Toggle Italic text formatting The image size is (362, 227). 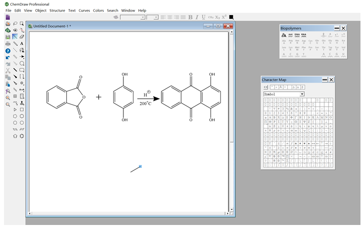point(197,17)
